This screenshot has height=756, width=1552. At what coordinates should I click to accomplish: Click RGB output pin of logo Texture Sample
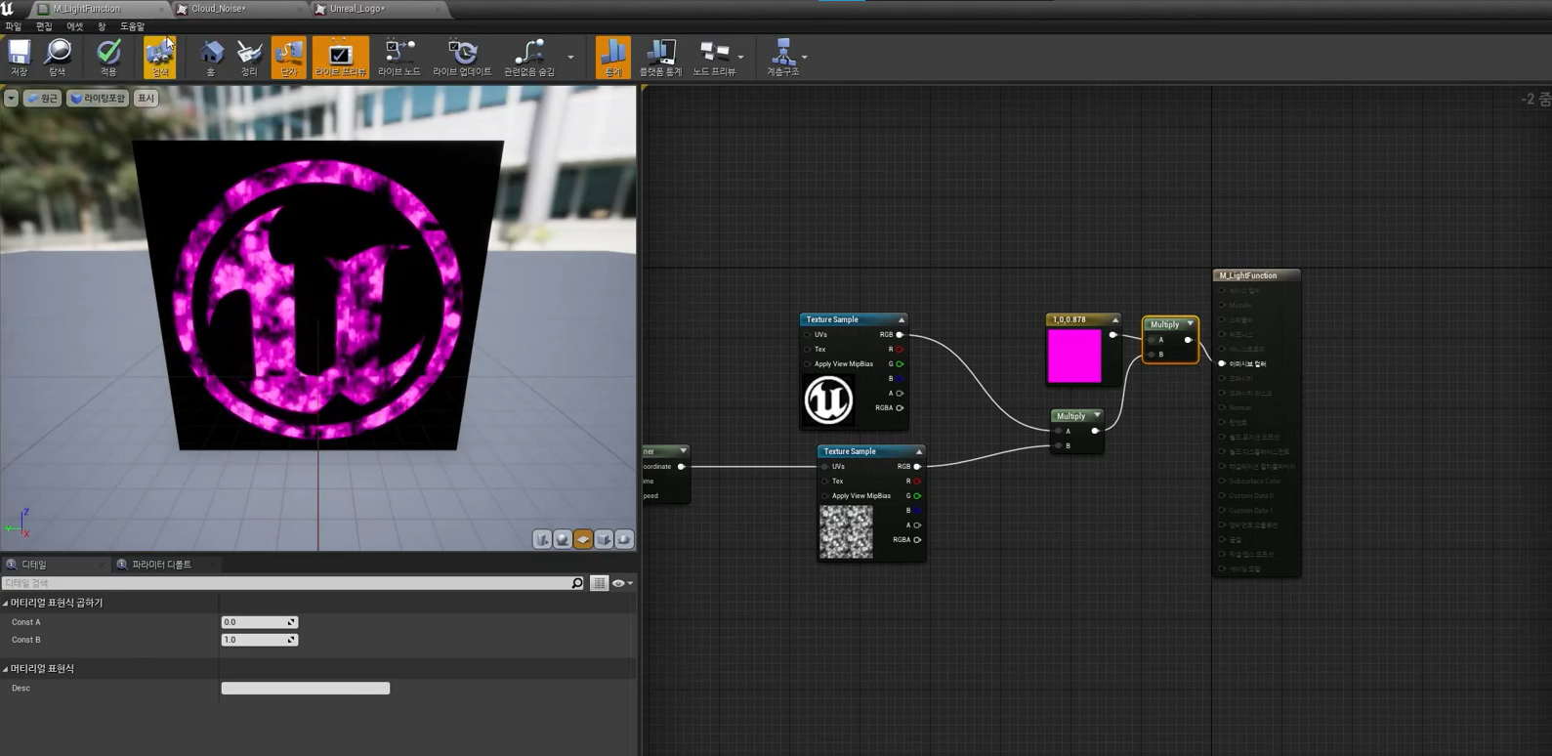[900, 335]
